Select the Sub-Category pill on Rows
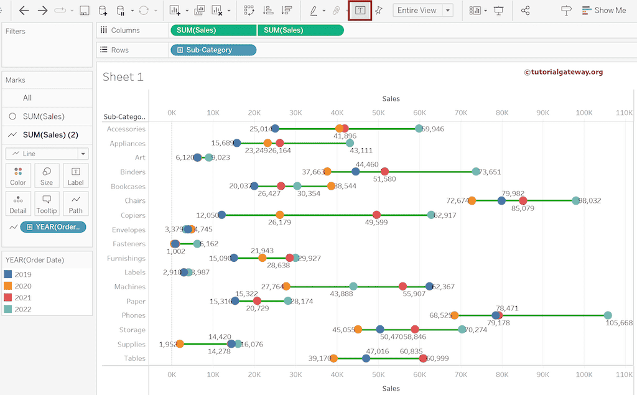This screenshot has width=637, height=395. click(213, 50)
